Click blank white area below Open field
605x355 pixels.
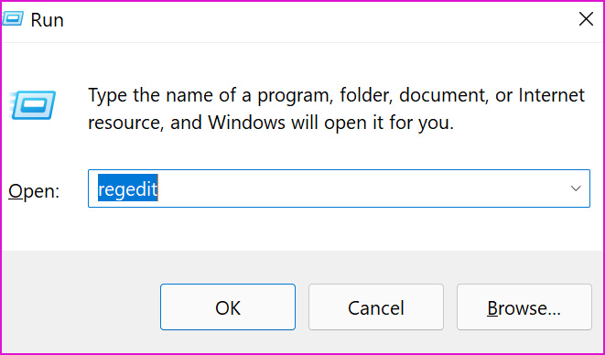[x=301, y=229]
